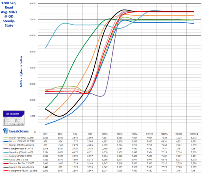Click the pink Solidigm P5520 legend swatch
203x186 pixels.
pyautogui.click(x=6, y=156)
